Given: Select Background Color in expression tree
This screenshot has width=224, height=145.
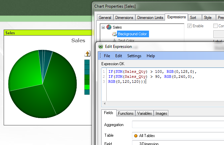Looking at the screenshot, I should (x=133, y=34).
